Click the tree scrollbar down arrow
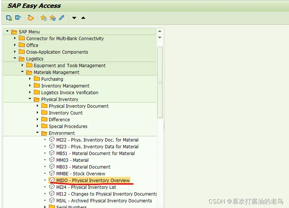Viewport: 289px width, 208px height. (160, 38)
